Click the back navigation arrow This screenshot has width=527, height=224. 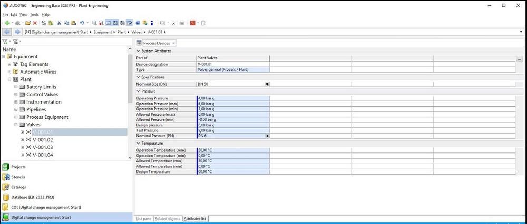click(x=7, y=32)
